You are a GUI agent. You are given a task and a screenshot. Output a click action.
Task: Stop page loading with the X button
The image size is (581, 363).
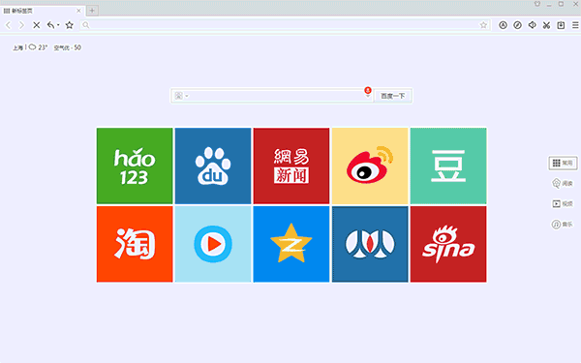pos(37,25)
